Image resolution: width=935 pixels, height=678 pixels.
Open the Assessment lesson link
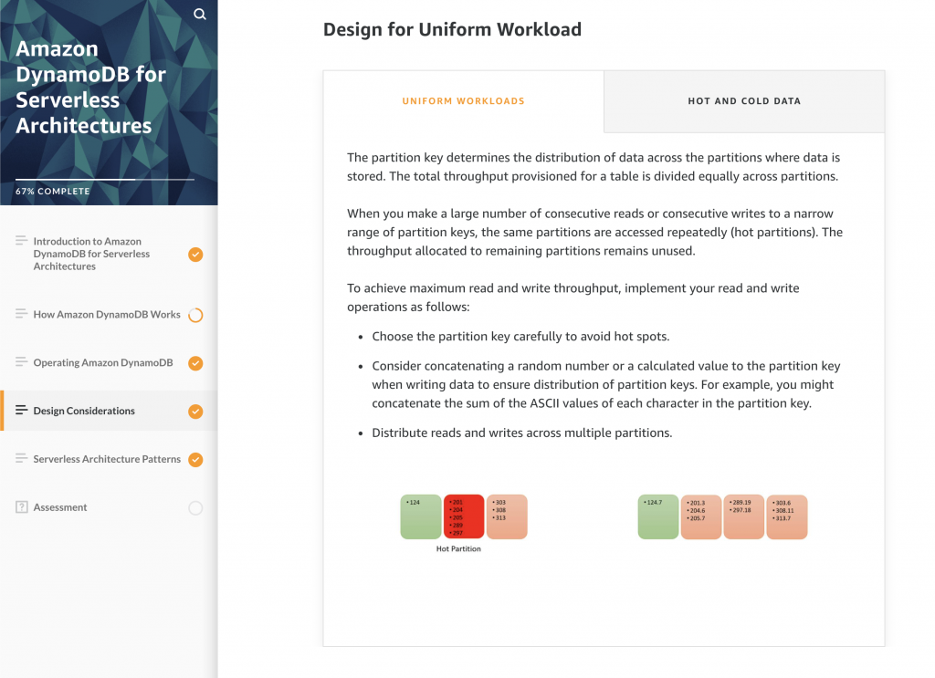click(60, 507)
